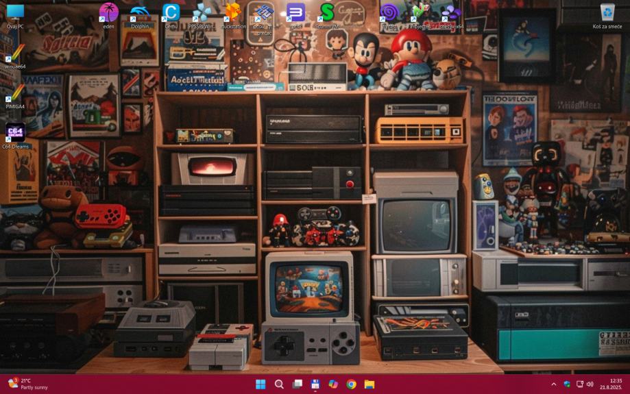This screenshot has width=630, height=394.
Task: Launch the eden emulator shortcut
Action: 108,16
